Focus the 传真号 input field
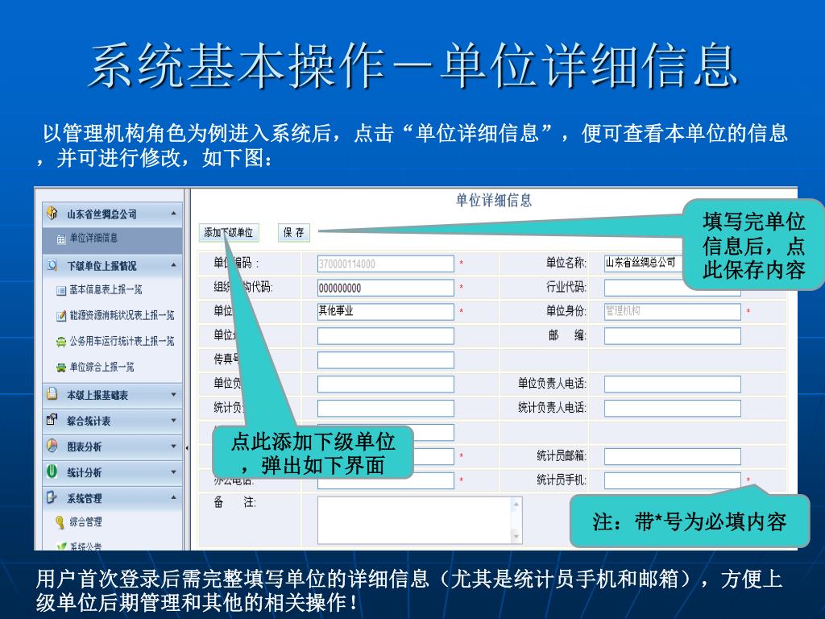The image size is (825, 619). point(386,360)
